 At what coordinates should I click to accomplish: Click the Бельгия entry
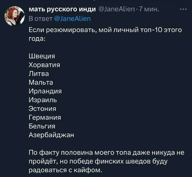point(42,126)
